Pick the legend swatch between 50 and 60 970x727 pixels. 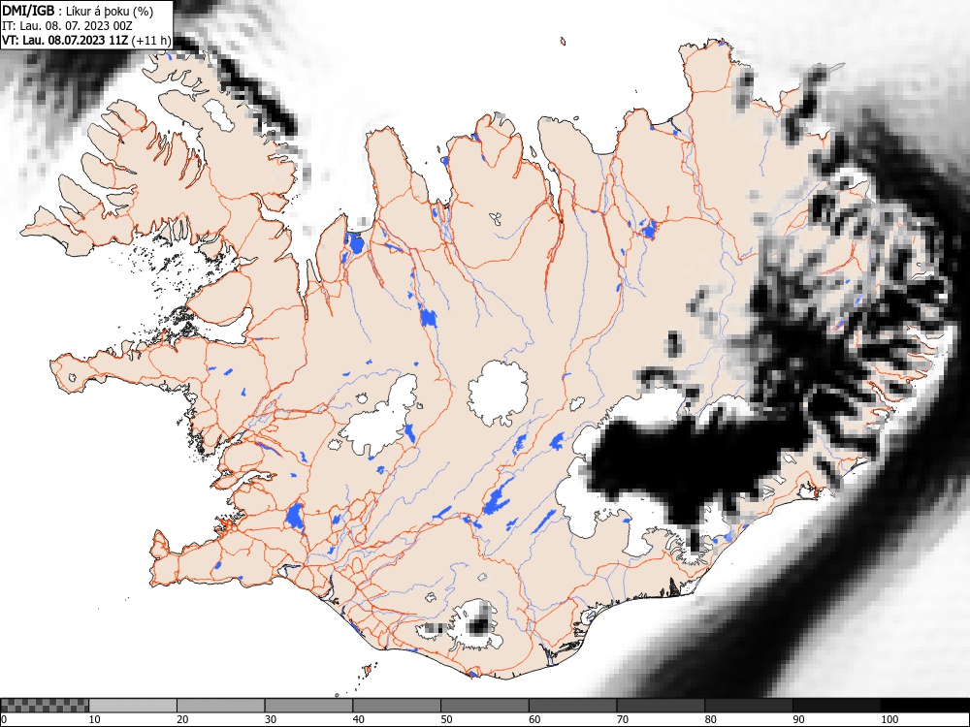pos(485,706)
